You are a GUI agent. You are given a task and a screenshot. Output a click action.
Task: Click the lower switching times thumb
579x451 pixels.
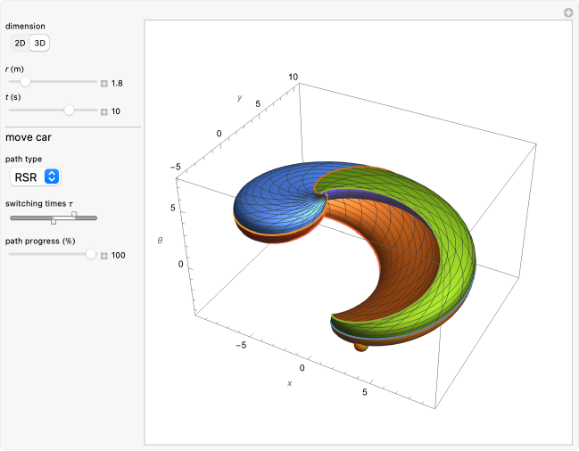pos(53,222)
